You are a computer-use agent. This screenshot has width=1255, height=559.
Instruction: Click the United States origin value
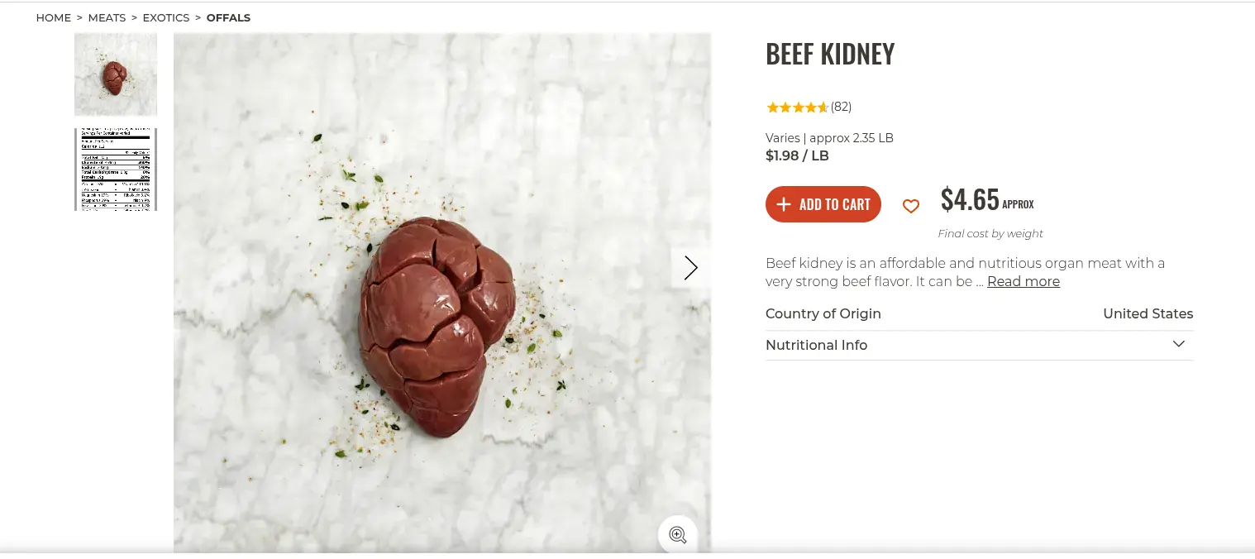point(1148,313)
